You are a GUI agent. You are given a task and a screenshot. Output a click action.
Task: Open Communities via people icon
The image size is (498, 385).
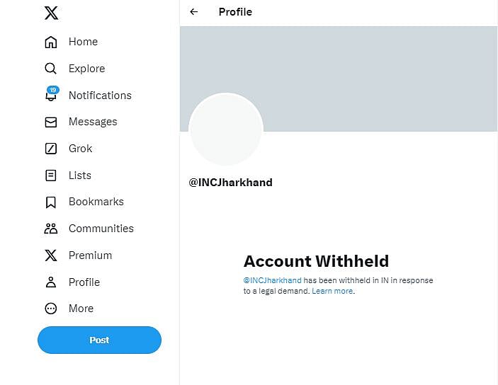(51, 229)
